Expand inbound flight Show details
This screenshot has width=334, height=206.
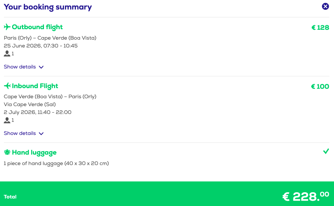pos(20,133)
